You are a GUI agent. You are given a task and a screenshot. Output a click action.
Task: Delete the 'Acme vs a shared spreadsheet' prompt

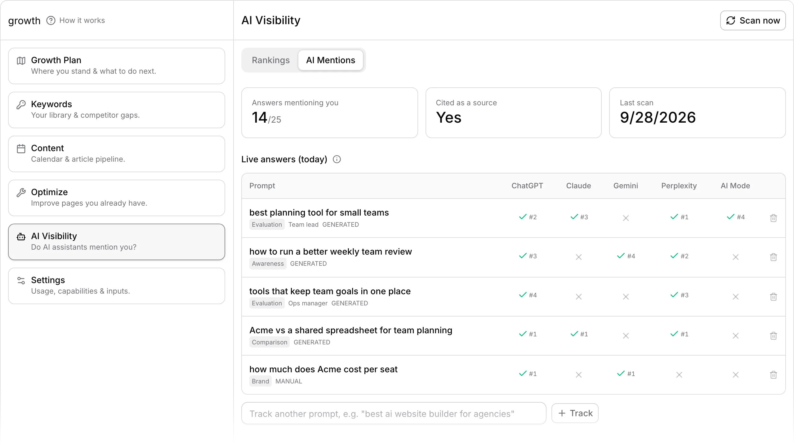774,336
